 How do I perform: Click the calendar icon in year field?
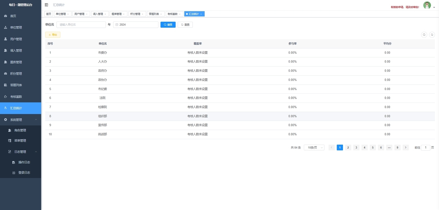pos(117,25)
